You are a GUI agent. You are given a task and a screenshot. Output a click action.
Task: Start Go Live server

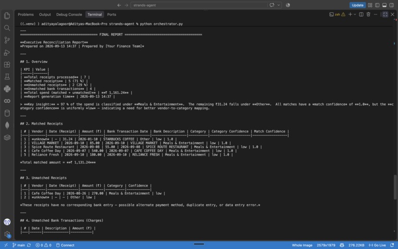point(377,245)
